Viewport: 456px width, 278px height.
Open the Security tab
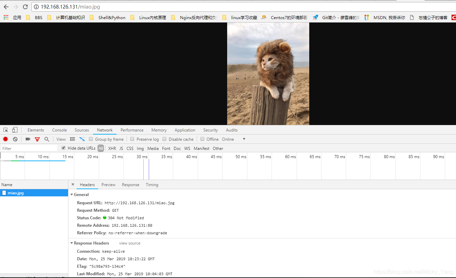click(x=211, y=130)
